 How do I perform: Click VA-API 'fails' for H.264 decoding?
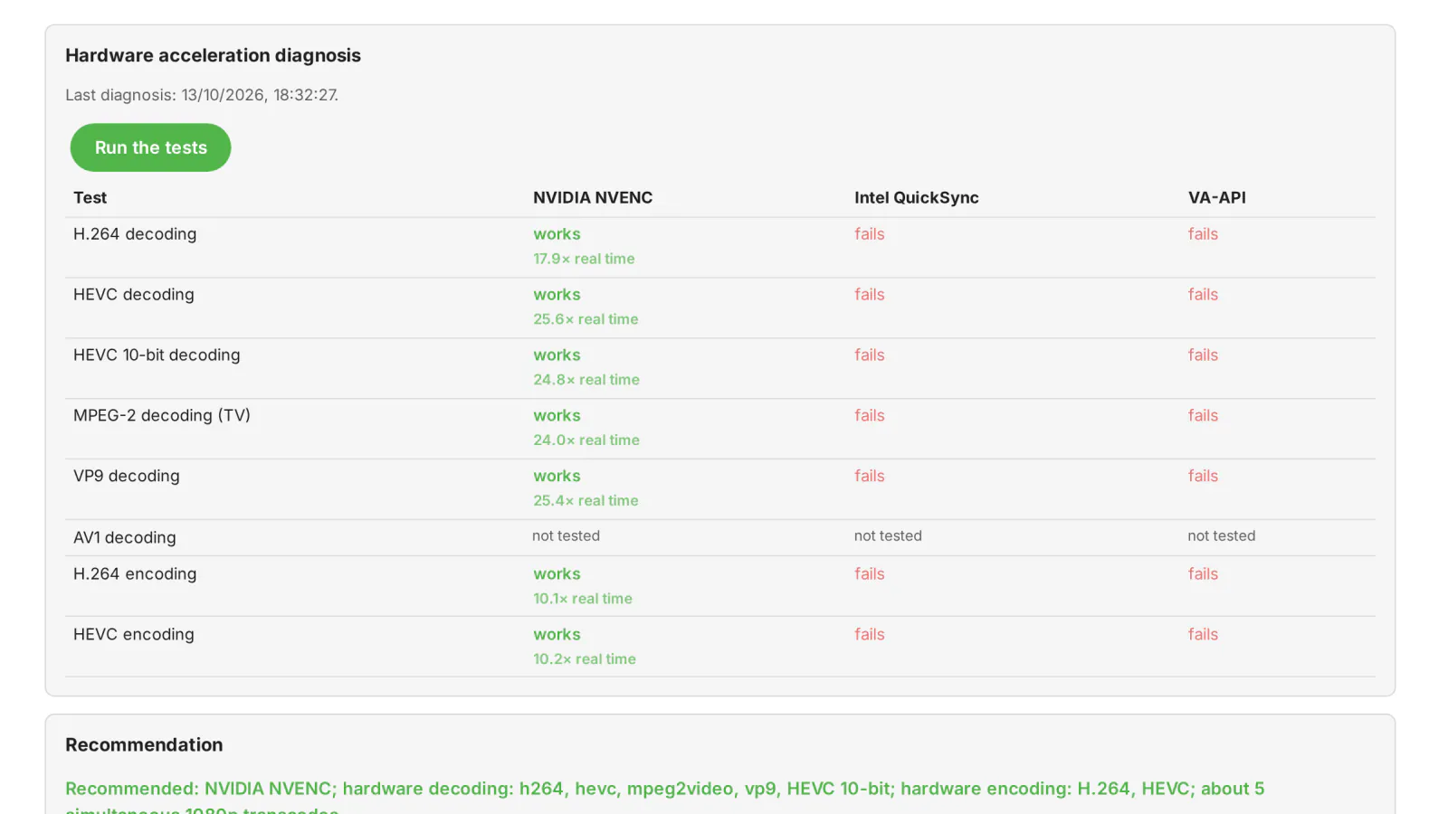pyautogui.click(x=1204, y=234)
